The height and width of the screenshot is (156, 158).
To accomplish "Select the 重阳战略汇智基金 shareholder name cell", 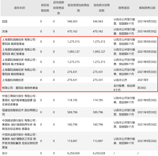I will tap(20, 52).
